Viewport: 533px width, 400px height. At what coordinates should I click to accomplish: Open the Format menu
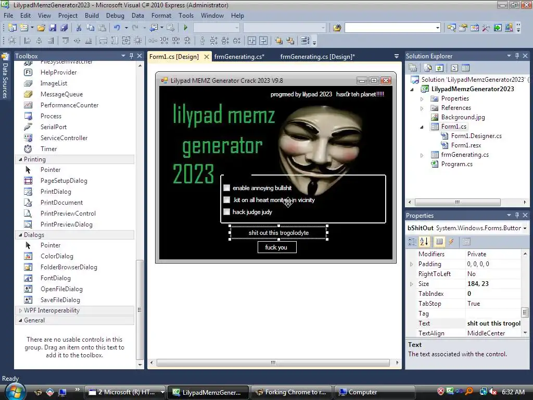coord(161,16)
